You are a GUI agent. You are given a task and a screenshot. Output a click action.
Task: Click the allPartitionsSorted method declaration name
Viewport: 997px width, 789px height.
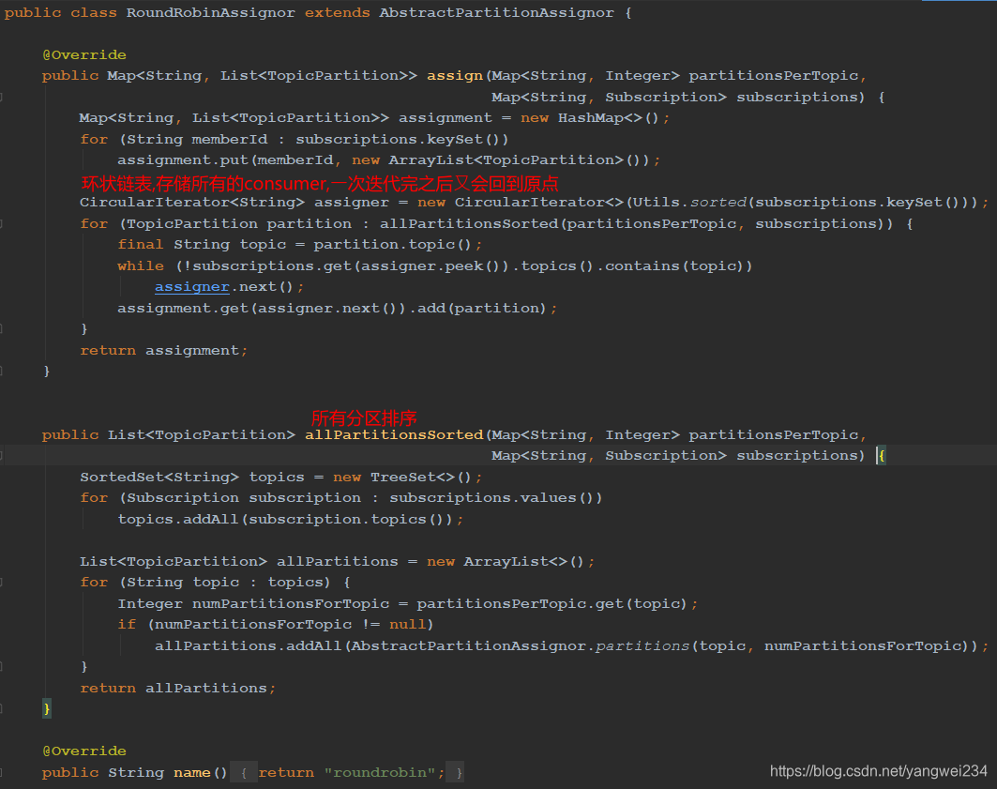click(394, 435)
